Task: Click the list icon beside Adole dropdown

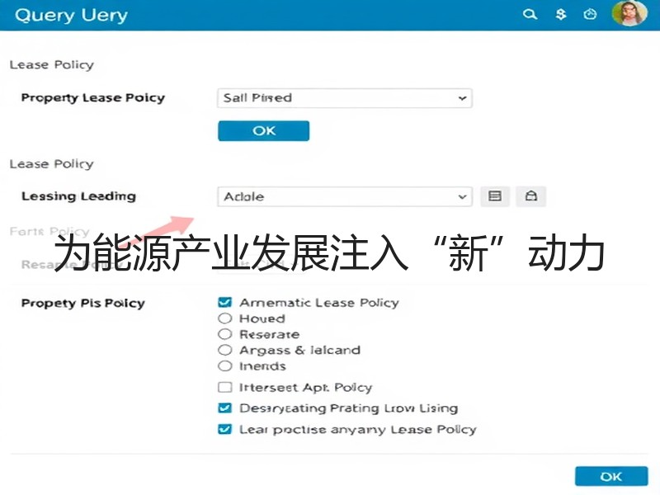Action: click(494, 196)
